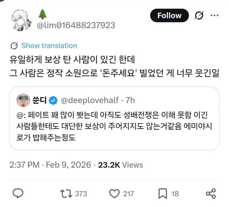
Task: Click the reply bubble icon
Action: point(17,194)
